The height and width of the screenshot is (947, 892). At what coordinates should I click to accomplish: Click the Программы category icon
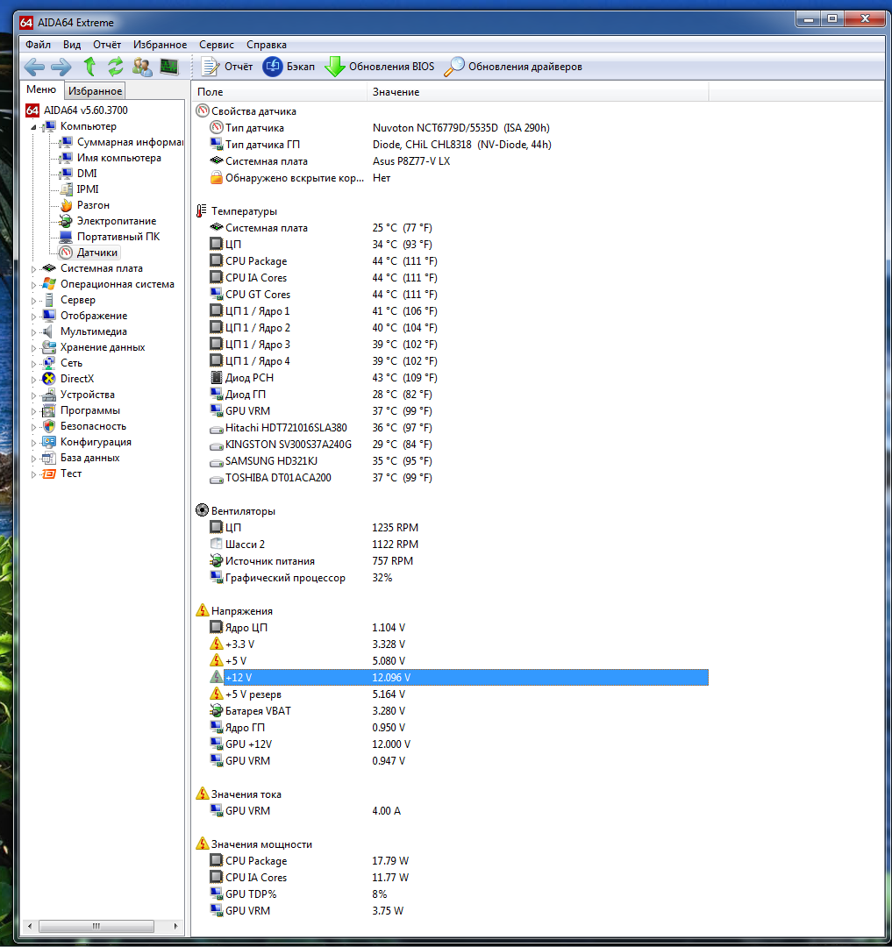(x=49, y=410)
